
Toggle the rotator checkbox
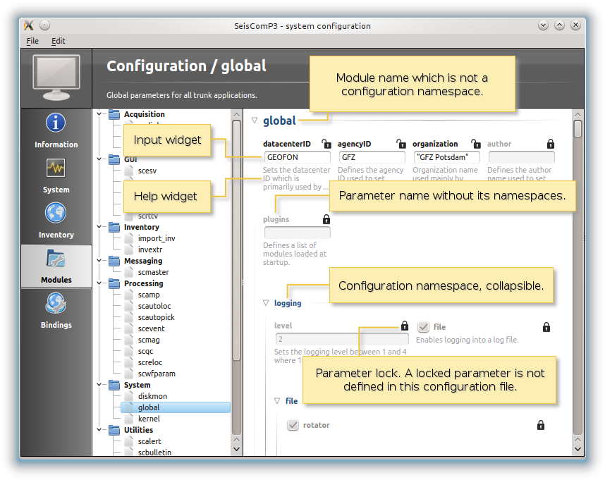pos(293,425)
